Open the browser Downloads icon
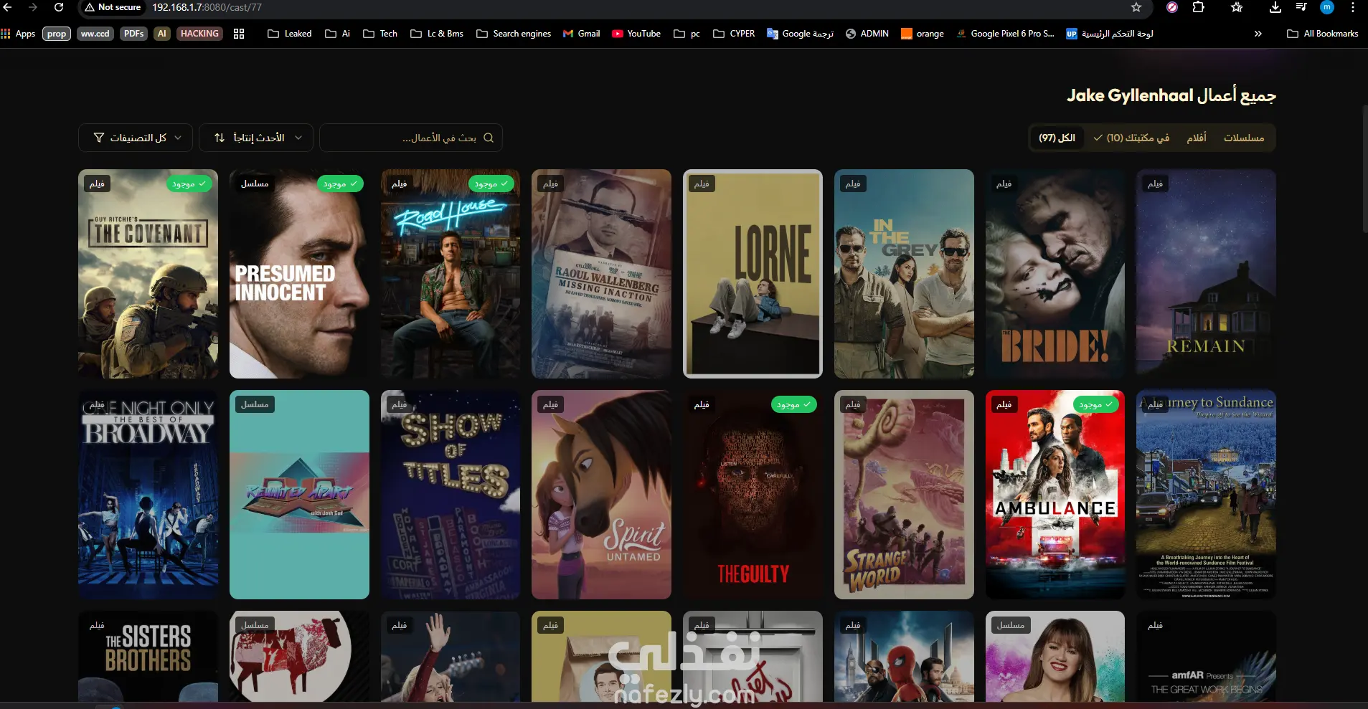Image resolution: width=1368 pixels, height=709 pixels. 1275,7
